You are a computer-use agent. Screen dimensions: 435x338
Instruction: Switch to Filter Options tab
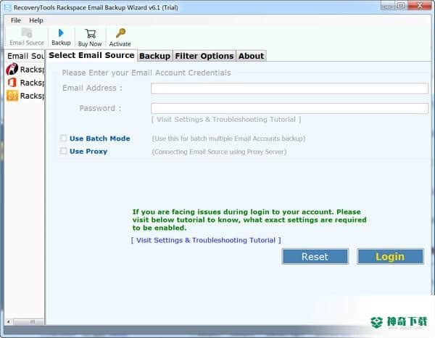coord(204,56)
